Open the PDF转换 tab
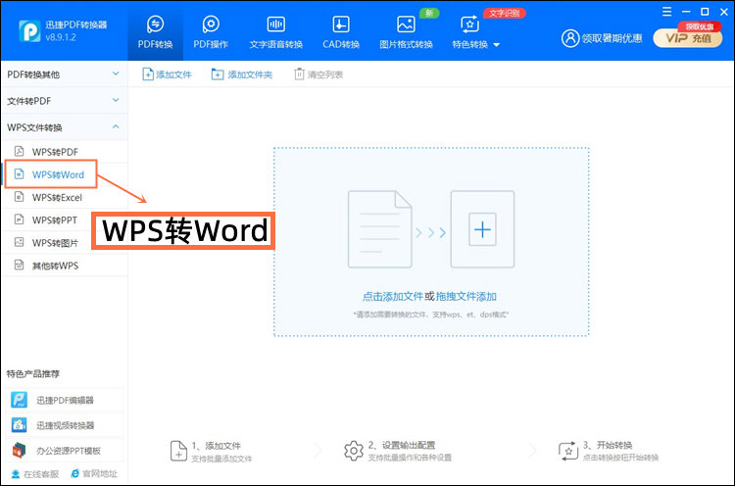The image size is (735, 486). [x=155, y=32]
